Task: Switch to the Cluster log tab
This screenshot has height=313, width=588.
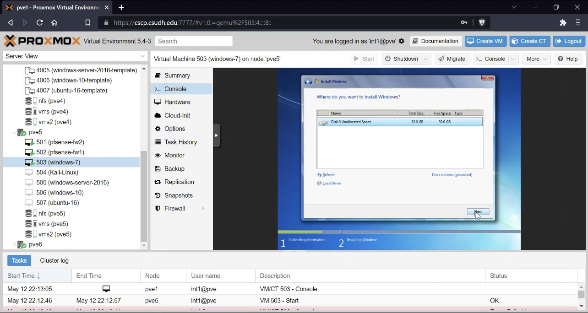Action: tap(54, 261)
